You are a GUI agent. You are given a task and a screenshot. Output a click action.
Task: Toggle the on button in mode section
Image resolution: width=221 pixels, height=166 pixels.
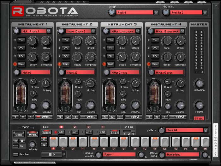[x=16, y=146]
